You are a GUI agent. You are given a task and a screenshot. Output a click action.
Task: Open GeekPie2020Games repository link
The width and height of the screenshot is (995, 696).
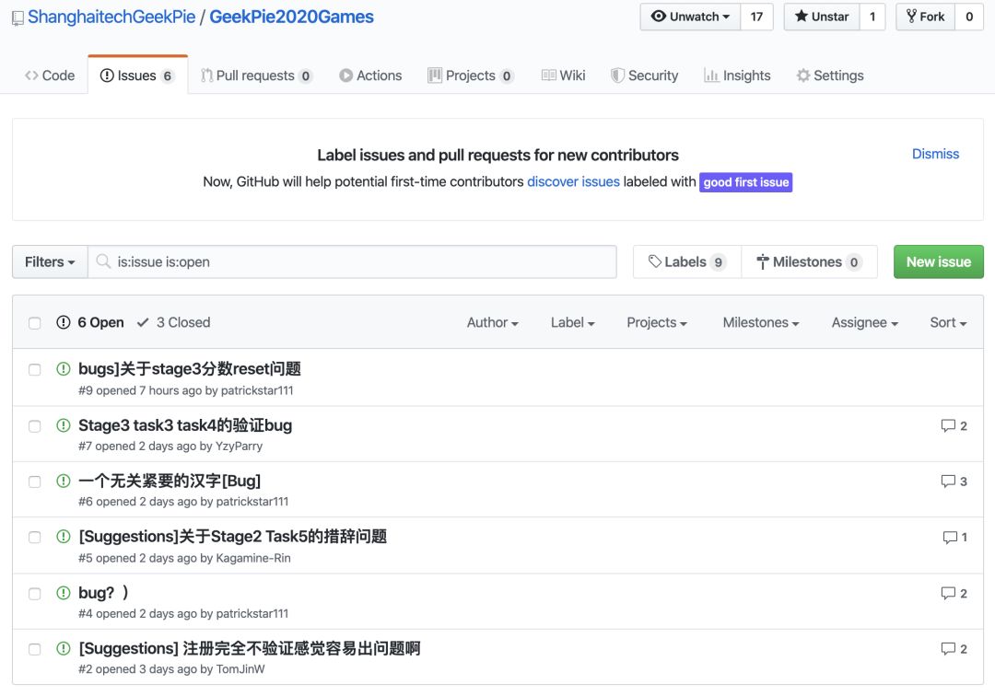291,17
